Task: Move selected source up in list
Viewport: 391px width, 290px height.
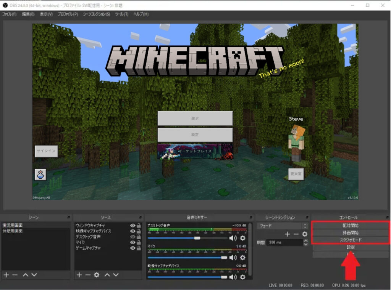Action: click(x=107, y=275)
